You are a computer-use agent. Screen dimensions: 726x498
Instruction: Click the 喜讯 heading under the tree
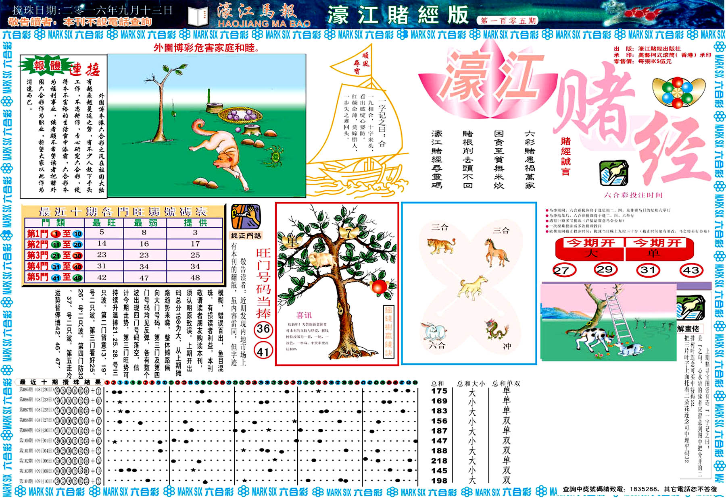304,315
